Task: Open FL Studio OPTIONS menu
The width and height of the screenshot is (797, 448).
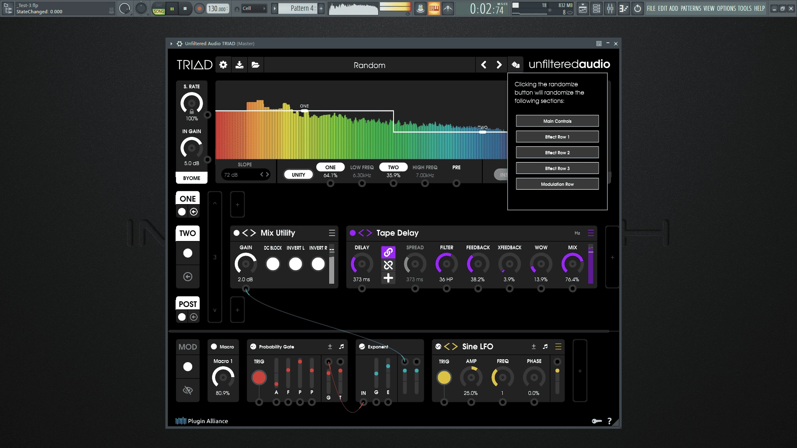Action: click(x=726, y=8)
